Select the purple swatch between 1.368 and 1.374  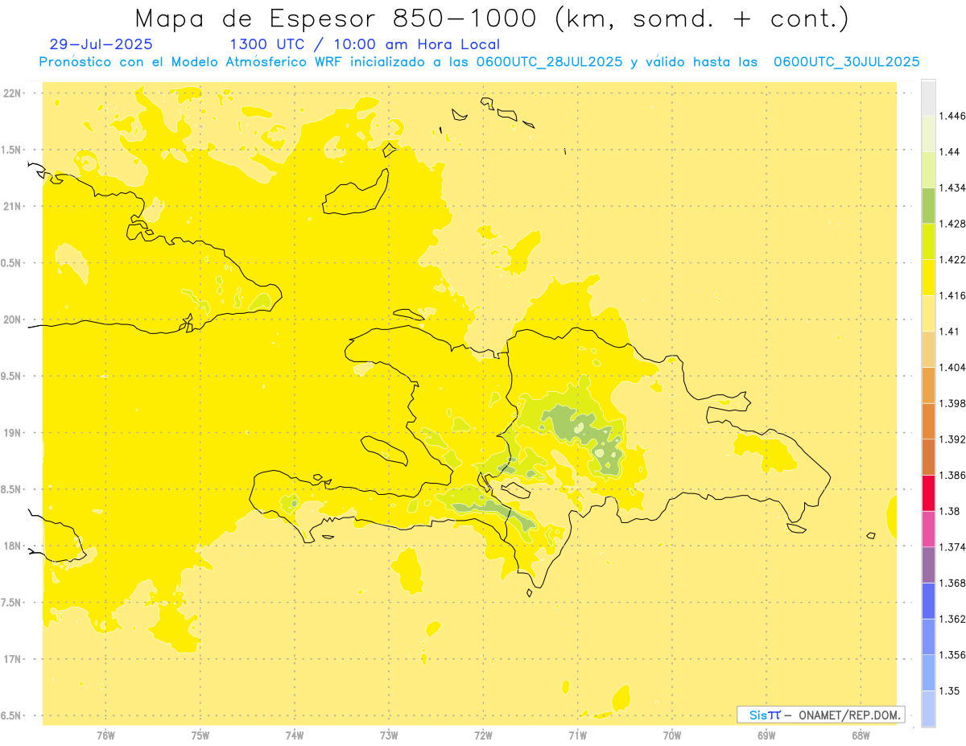point(928,564)
